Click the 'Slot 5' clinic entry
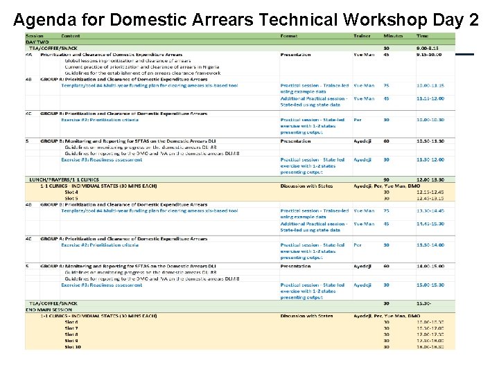This screenshot has width=499, height=374. pyautogui.click(x=71, y=199)
